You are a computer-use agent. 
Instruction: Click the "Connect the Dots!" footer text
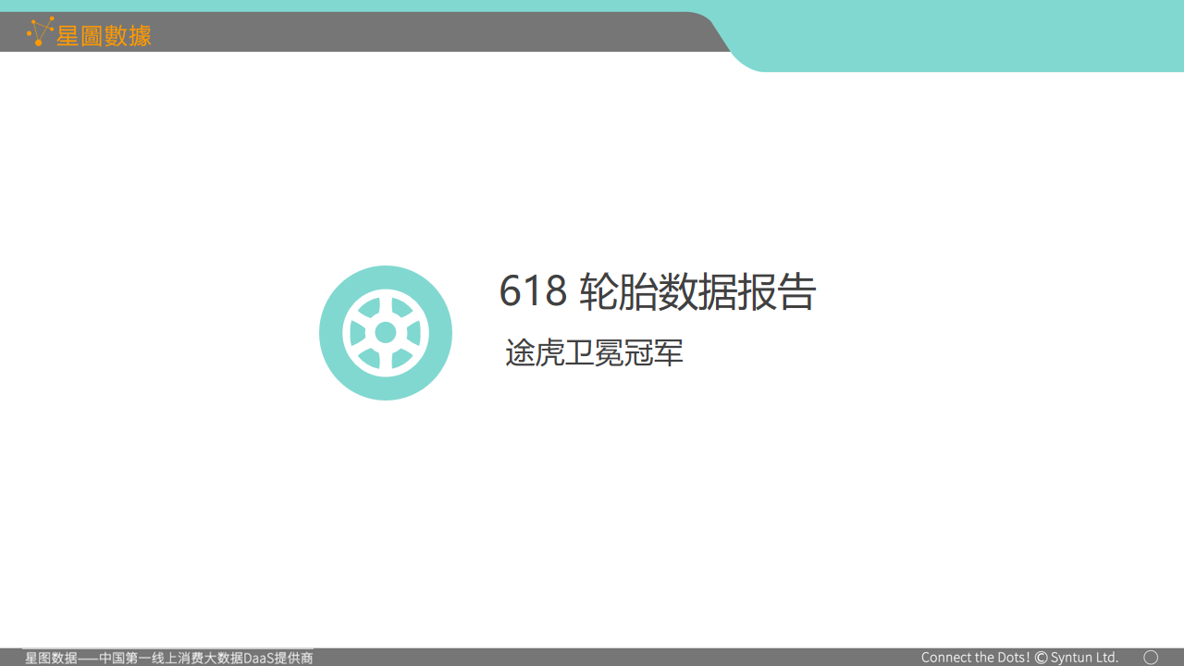click(x=975, y=658)
